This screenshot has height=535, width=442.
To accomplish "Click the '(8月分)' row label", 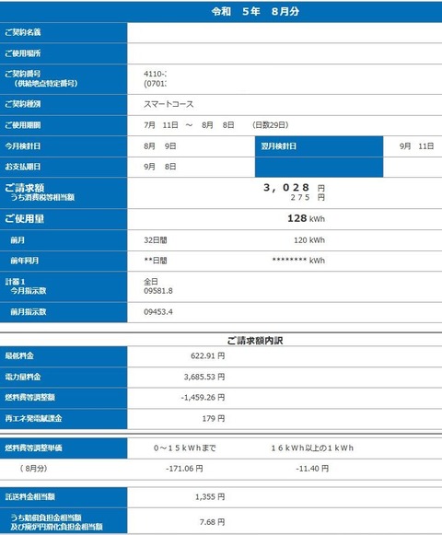I will click(x=33, y=469).
